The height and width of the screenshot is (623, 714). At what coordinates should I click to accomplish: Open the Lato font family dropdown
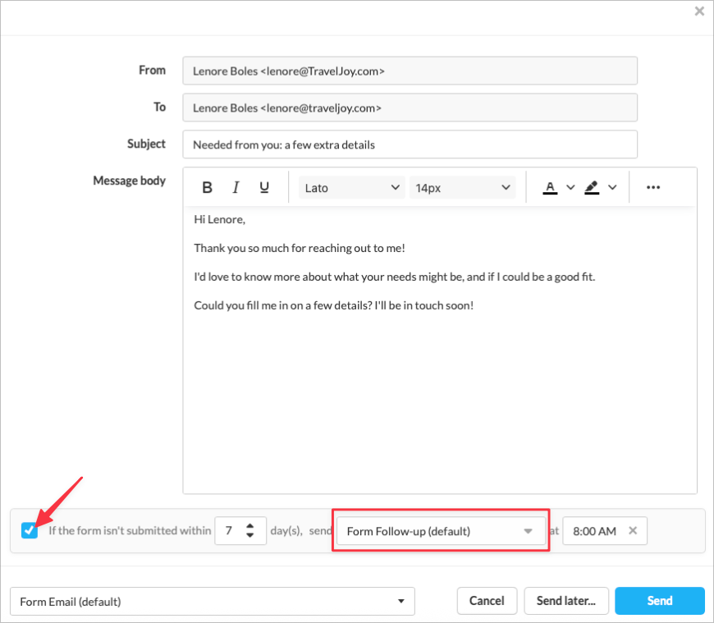click(351, 188)
